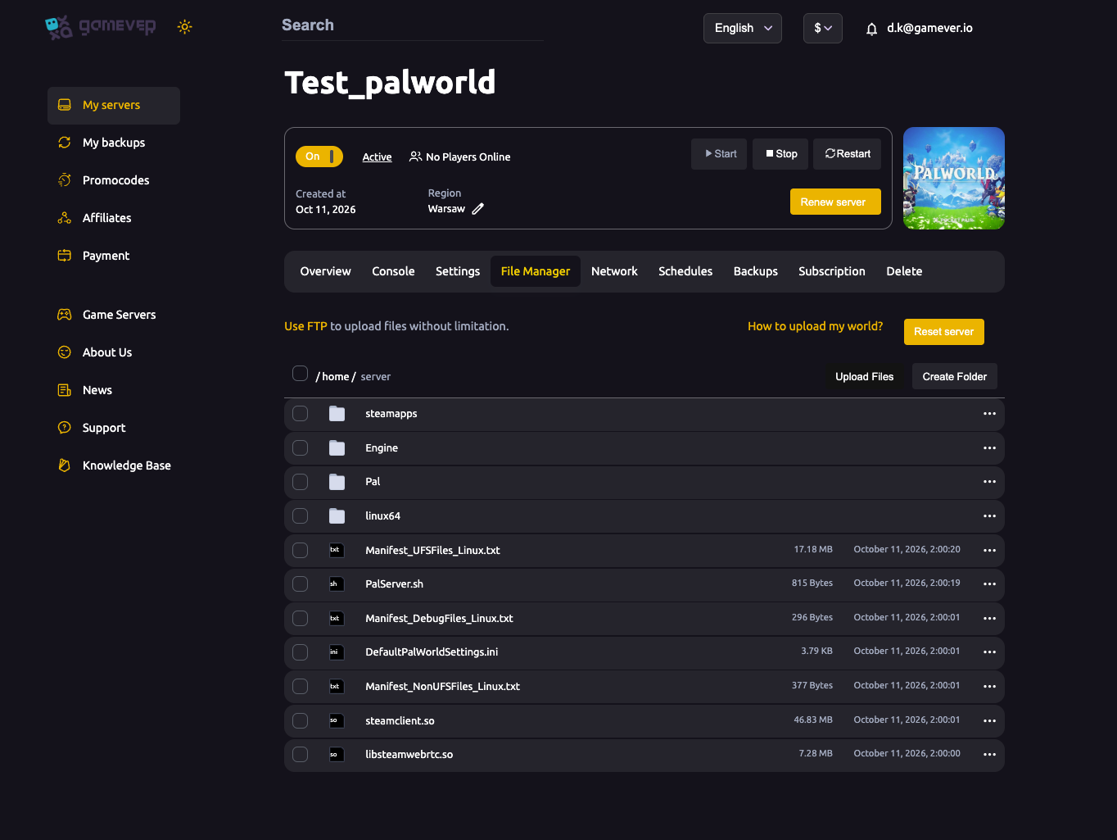The height and width of the screenshot is (840, 1117).
Task: Switch to Console tab
Action: point(393,271)
